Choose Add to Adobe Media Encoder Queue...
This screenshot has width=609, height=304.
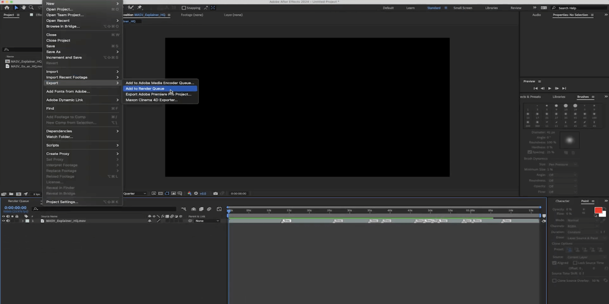point(160,83)
